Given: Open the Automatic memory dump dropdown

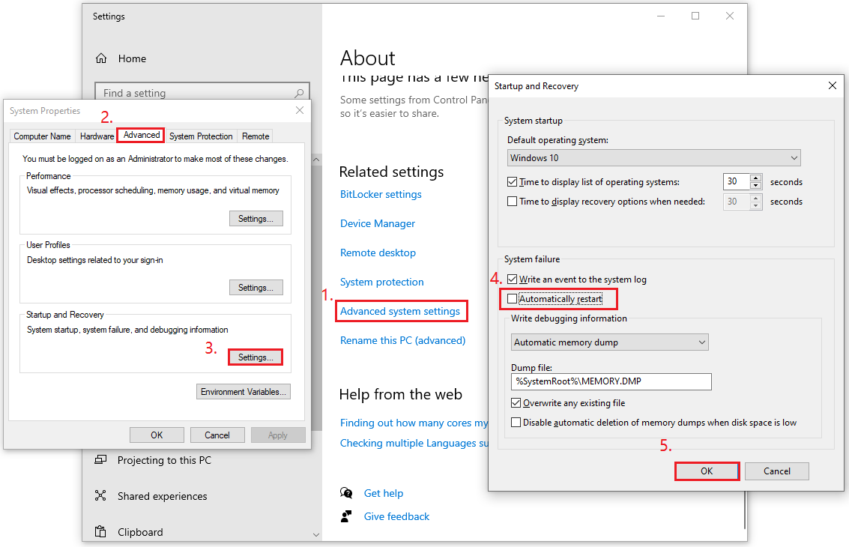Looking at the screenshot, I should [610, 342].
